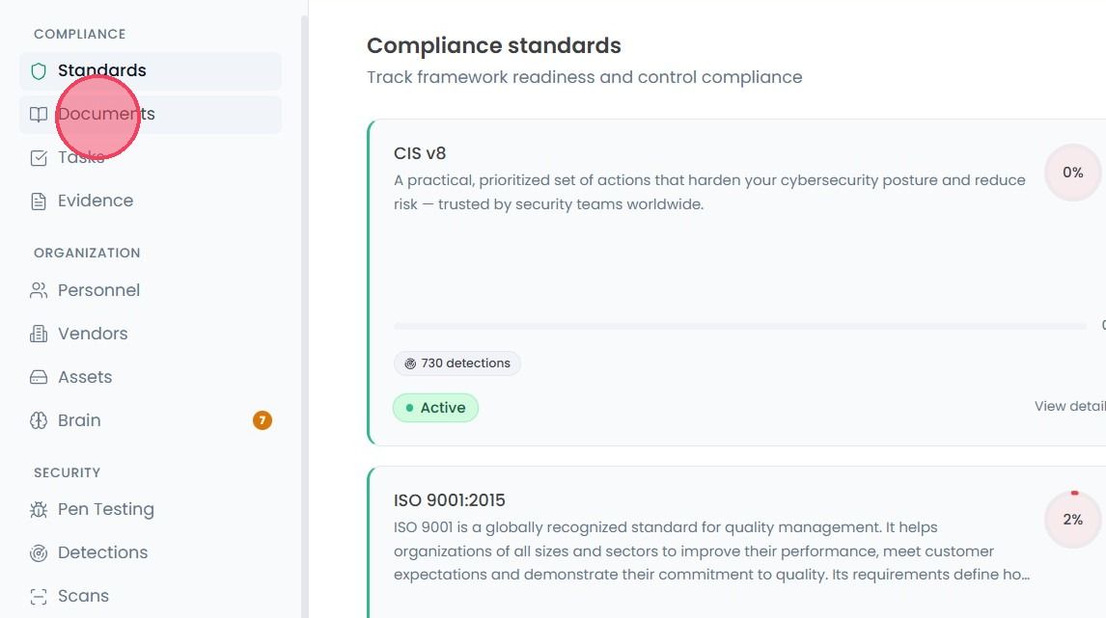Screen dimensions: 1106x618
Task: Click the CIS v8 card title
Action: (420, 153)
